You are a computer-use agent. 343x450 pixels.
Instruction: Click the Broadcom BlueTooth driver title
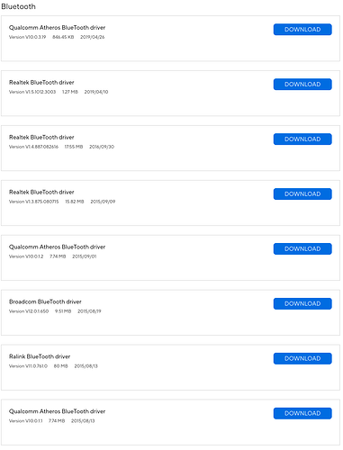[x=45, y=301]
